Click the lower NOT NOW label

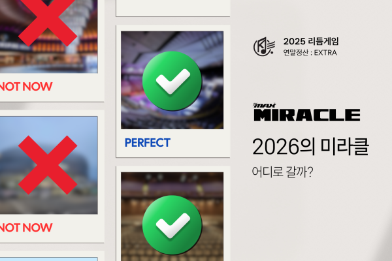click(x=26, y=228)
